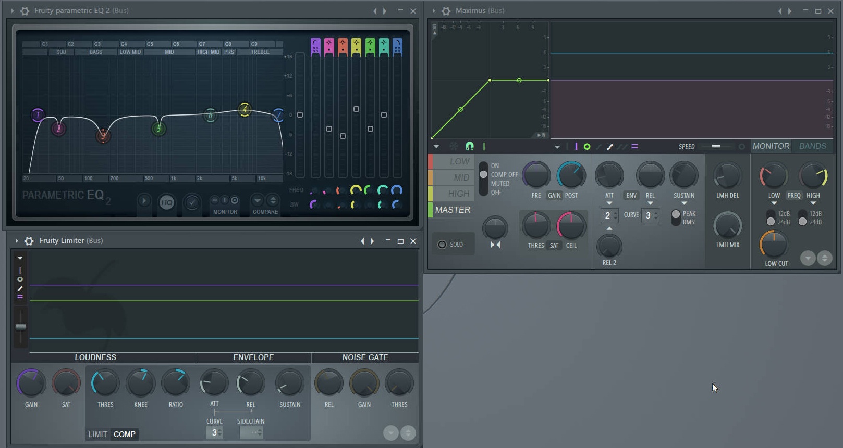This screenshot has height=448, width=843.
Task: Click the Compare up-down arrows button in EQ
Action: [273, 200]
